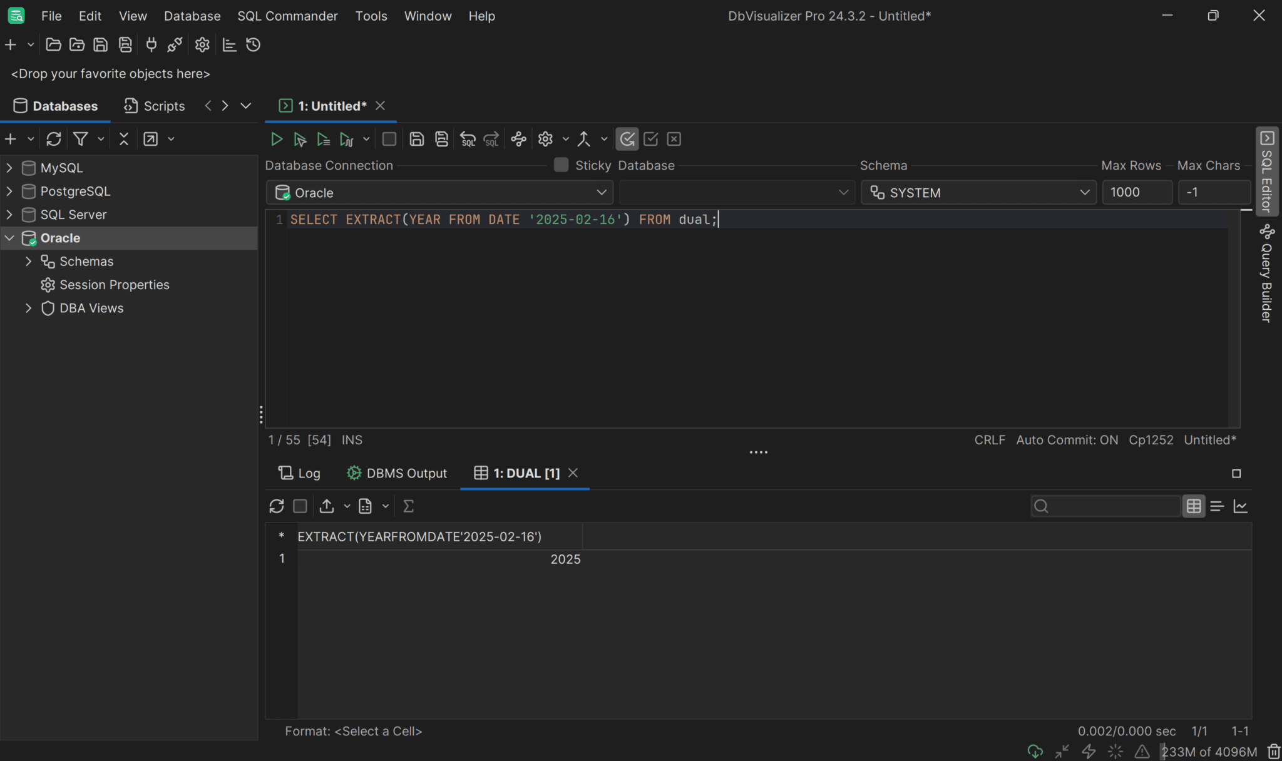Click the green Execute SQL play icon
The image size is (1282, 761).
276,139
